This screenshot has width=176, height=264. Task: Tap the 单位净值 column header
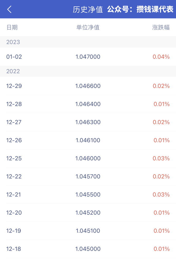click(88, 27)
